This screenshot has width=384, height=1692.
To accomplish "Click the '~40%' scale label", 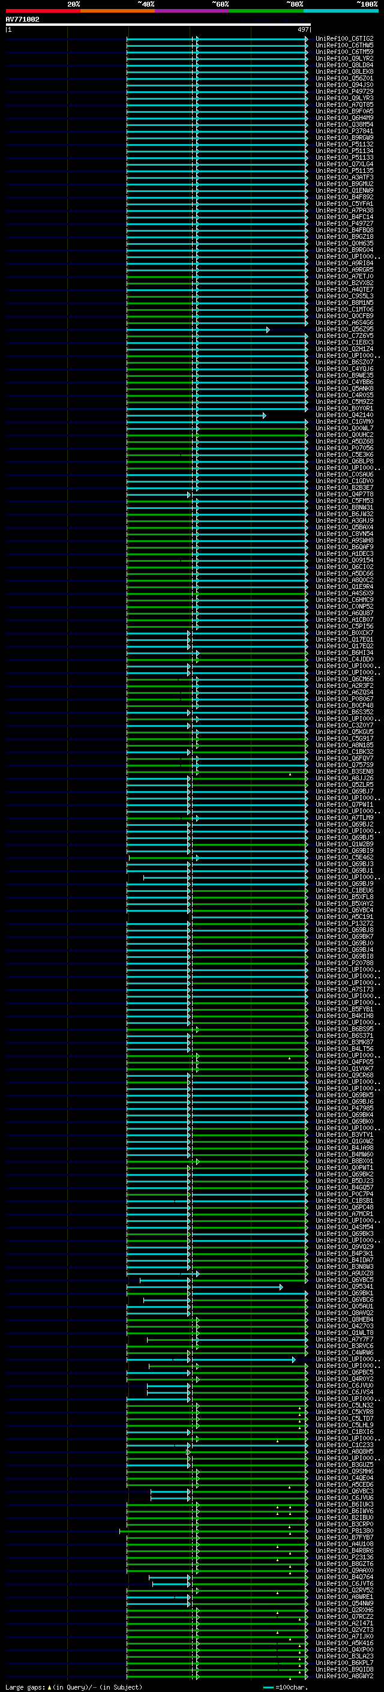I will [x=146, y=4].
